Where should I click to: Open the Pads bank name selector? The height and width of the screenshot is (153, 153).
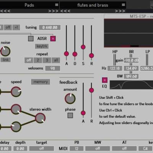coord(29,5)
